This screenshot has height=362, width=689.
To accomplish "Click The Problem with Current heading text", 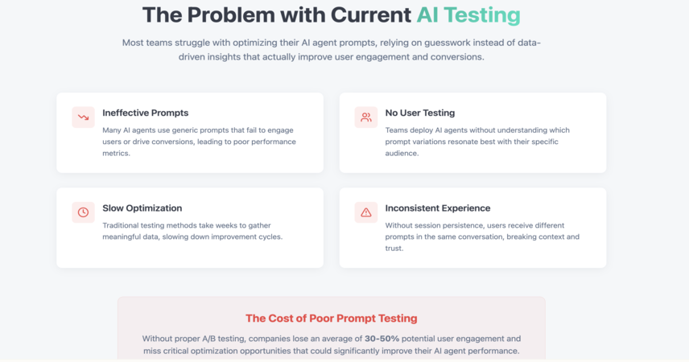I will pos(277,15).
